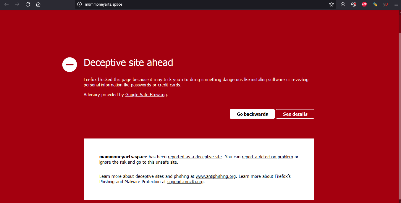Click in the address bar URL field
The width and height of the screenshot is (401, 203).
(192, 4)
